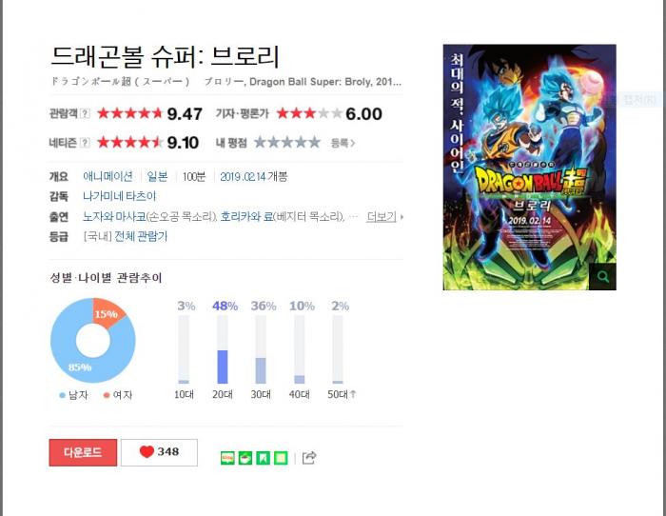Share to Naver Cafe cup icon
This screenshot has height=516, width=666.
click(245, 458)
